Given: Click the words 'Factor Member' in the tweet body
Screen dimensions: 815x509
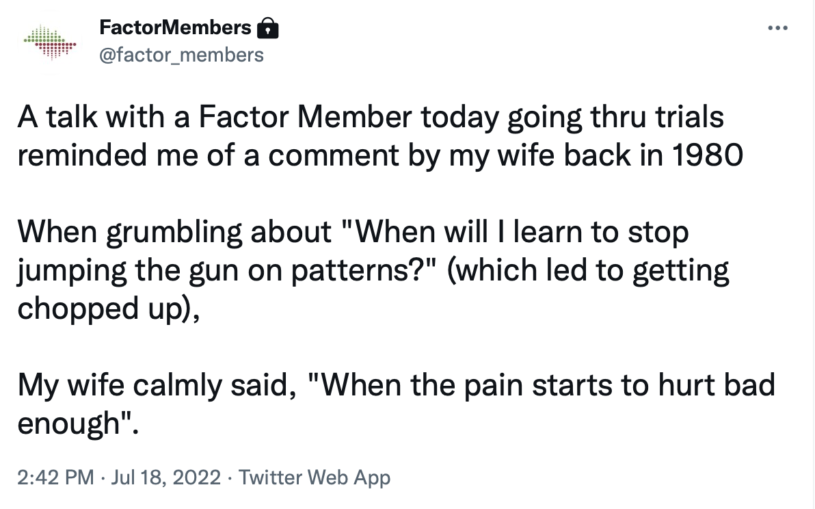Looking at the screenshot, I should click(x=305, y=116).
